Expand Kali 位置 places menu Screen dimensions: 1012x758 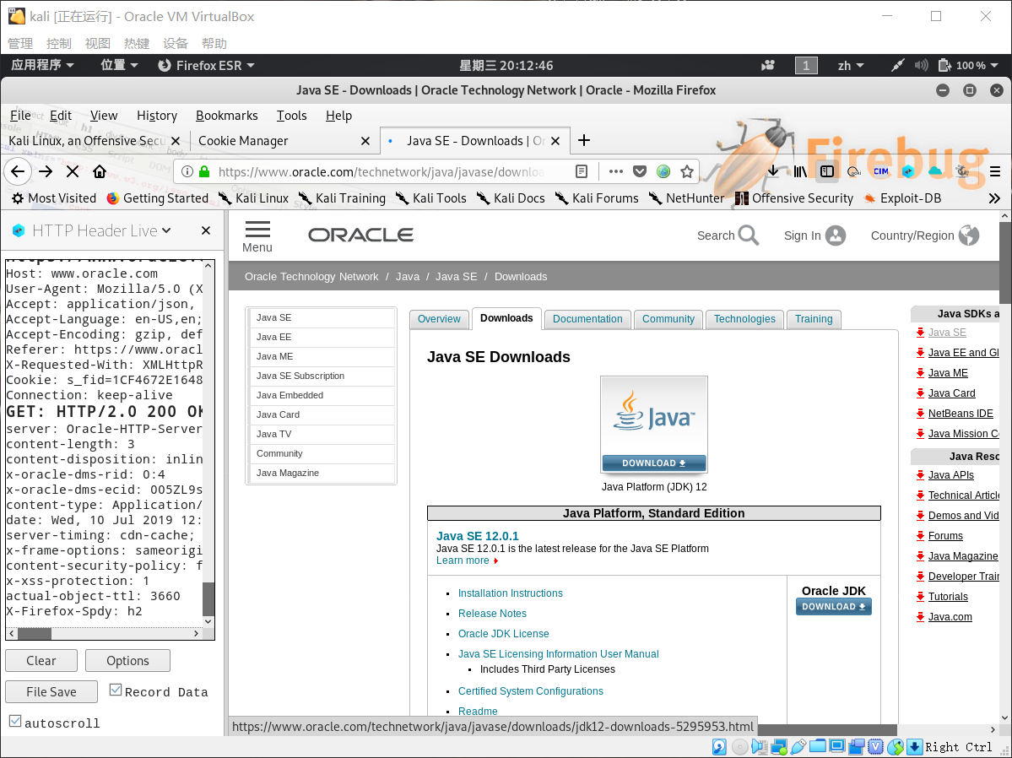pyautogui.click(x=119, y=65)
